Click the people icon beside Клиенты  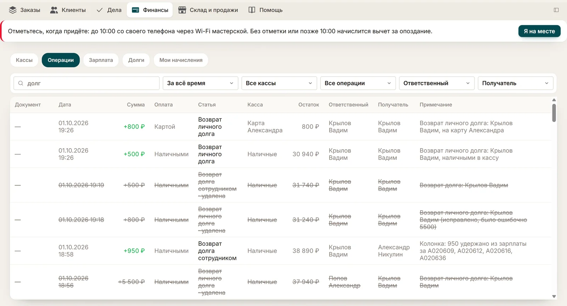54,10
